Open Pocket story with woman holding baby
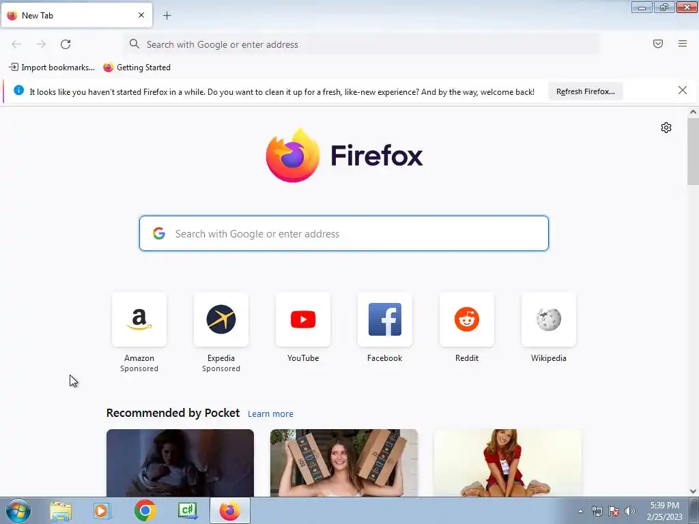Viewport: 699px width, 524px height. (x=180, y=463)
